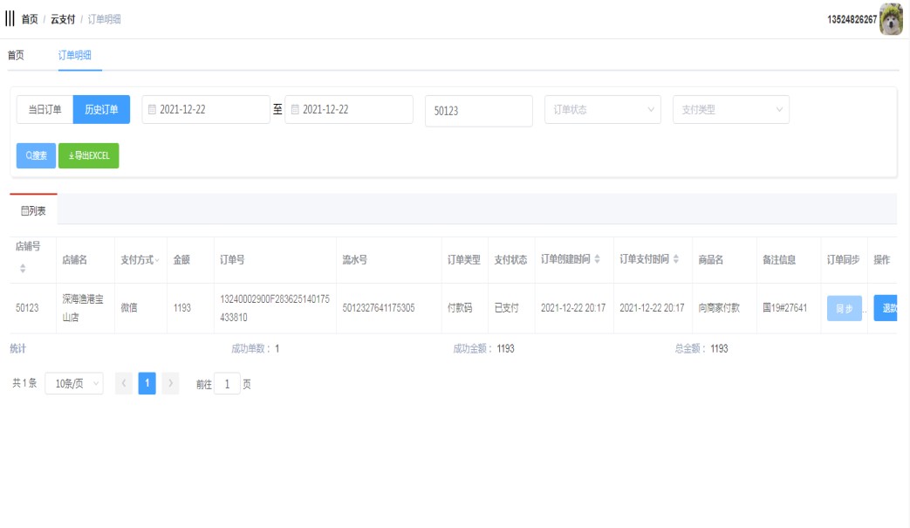Open the 支付类型 dropdown
This screenshot has height=528, width=910.
[730, 110]
